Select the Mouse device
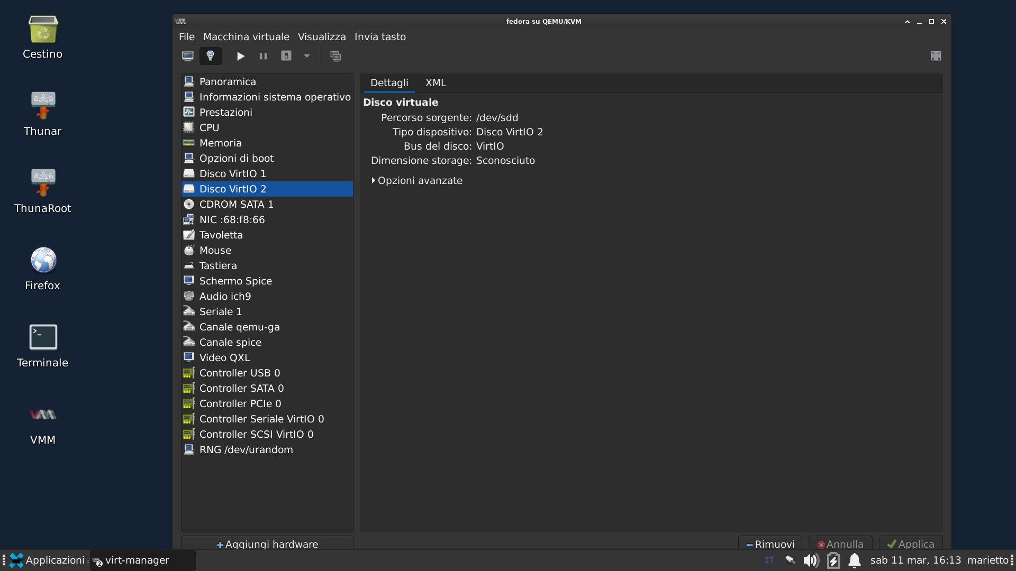Viewport: 1016px width, 571px height. (267, 251)
